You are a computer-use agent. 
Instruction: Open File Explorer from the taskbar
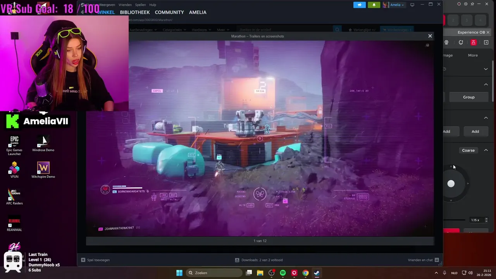[x=260, y=273]
